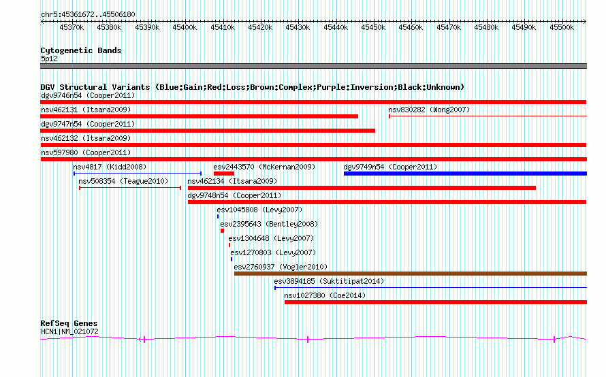606x377 pixels.
Task: Open the esv2443570 (McKernan2009) label
Action: point(264,167)
